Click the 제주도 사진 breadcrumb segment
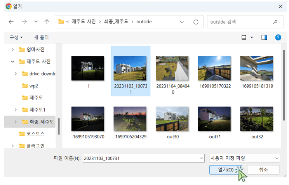The width and height of the screenshot is (289, 185). (84, 22)
